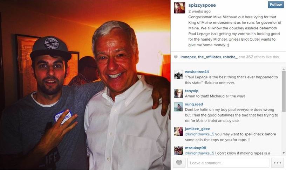The width and height of the screenshot is (286, 170).
Task: Open lmnopee's profile from likes
Action: click(188, 57)
